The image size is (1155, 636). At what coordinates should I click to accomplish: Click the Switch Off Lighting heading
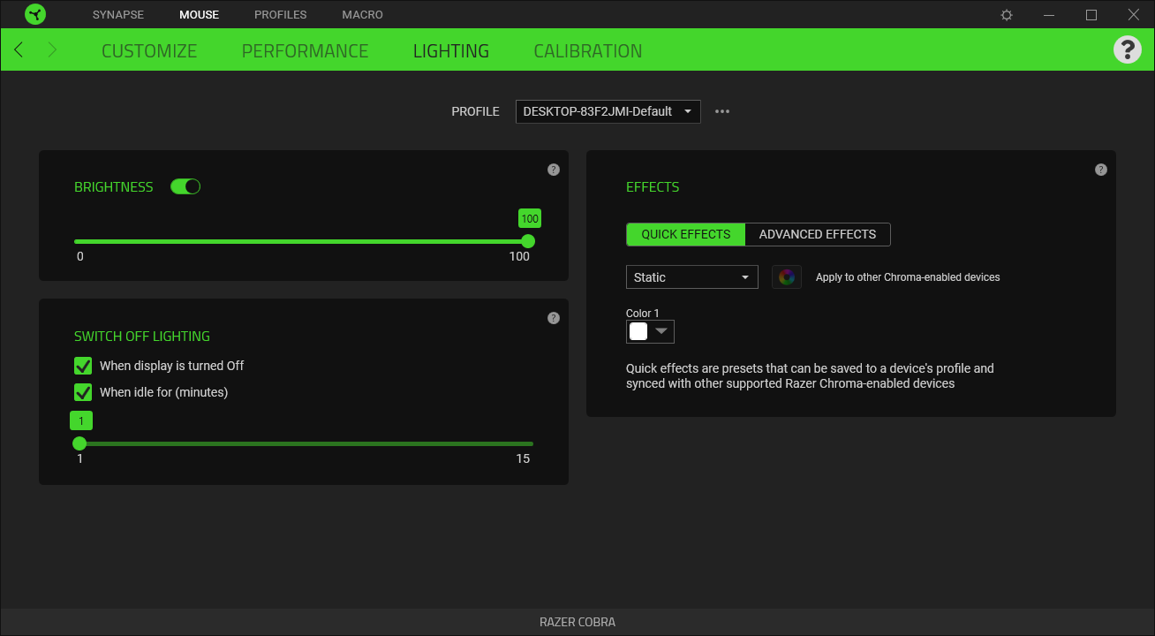tap(142, 337)
